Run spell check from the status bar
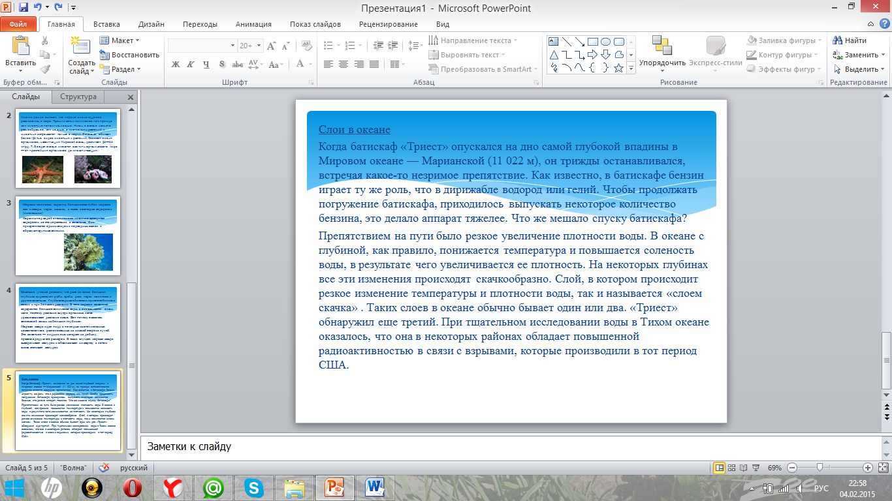Image resolution: width=892 pixels, height=501 pixels. coord(104,468)
